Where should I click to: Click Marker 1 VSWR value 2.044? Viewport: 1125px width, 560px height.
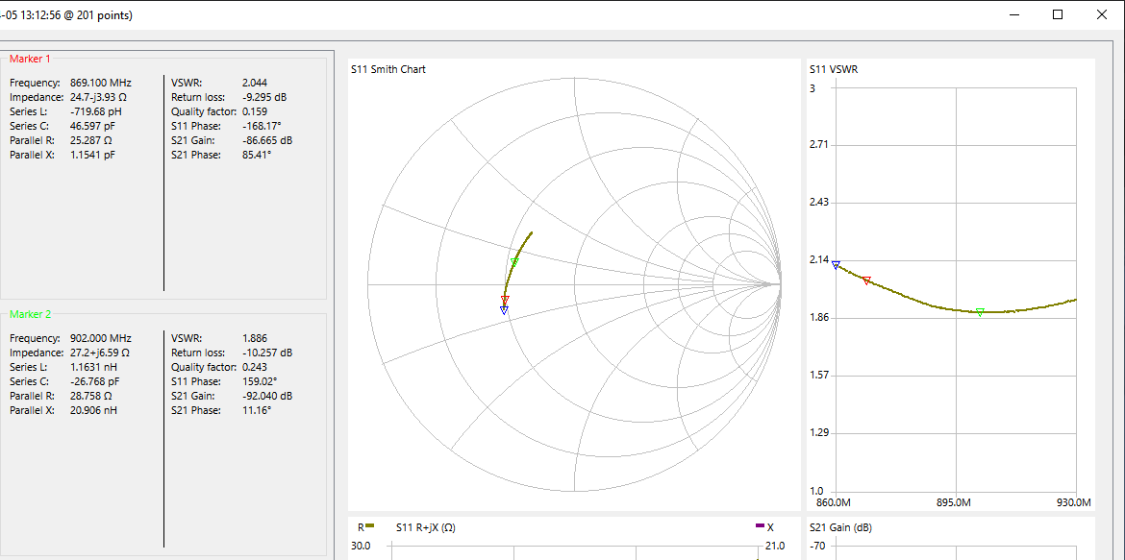(x=255, y=83)
